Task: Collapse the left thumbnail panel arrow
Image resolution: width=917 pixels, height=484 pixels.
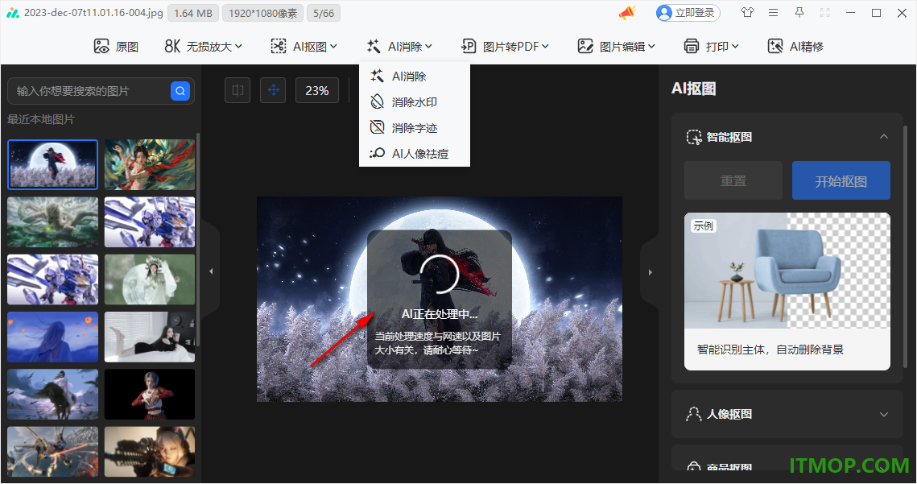Action: coord(211,271)
